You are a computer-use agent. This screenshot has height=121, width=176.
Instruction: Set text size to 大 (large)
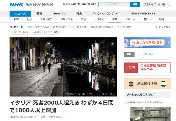click(168, 4)
